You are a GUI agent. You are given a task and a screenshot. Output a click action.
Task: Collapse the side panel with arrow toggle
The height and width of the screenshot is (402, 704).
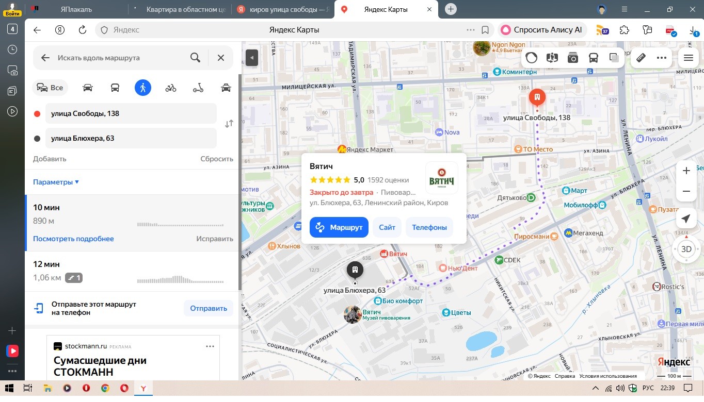[x=252, y=57]
